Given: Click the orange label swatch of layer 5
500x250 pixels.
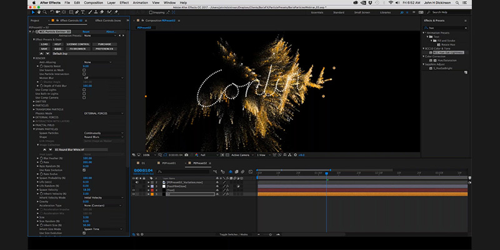Looking at the screenshot, I should coord(152,194).
